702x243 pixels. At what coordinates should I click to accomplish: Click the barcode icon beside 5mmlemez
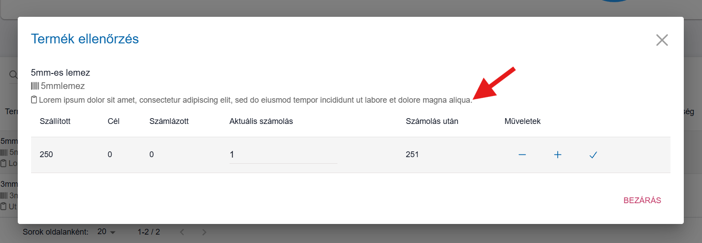coord(35,86)
